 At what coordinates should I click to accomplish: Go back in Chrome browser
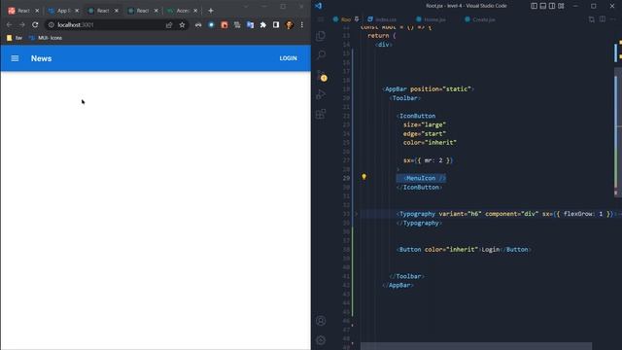[x=9, y=24]
